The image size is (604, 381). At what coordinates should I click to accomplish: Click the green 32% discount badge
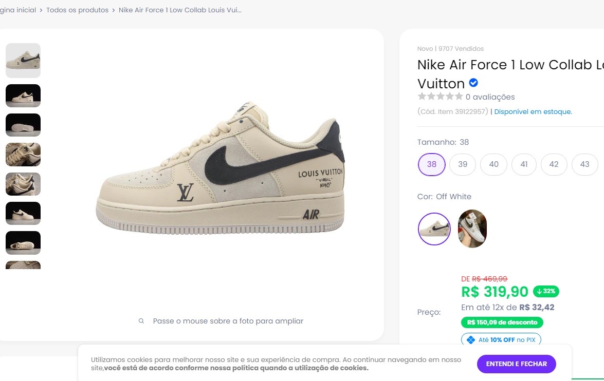click(546, 291)
